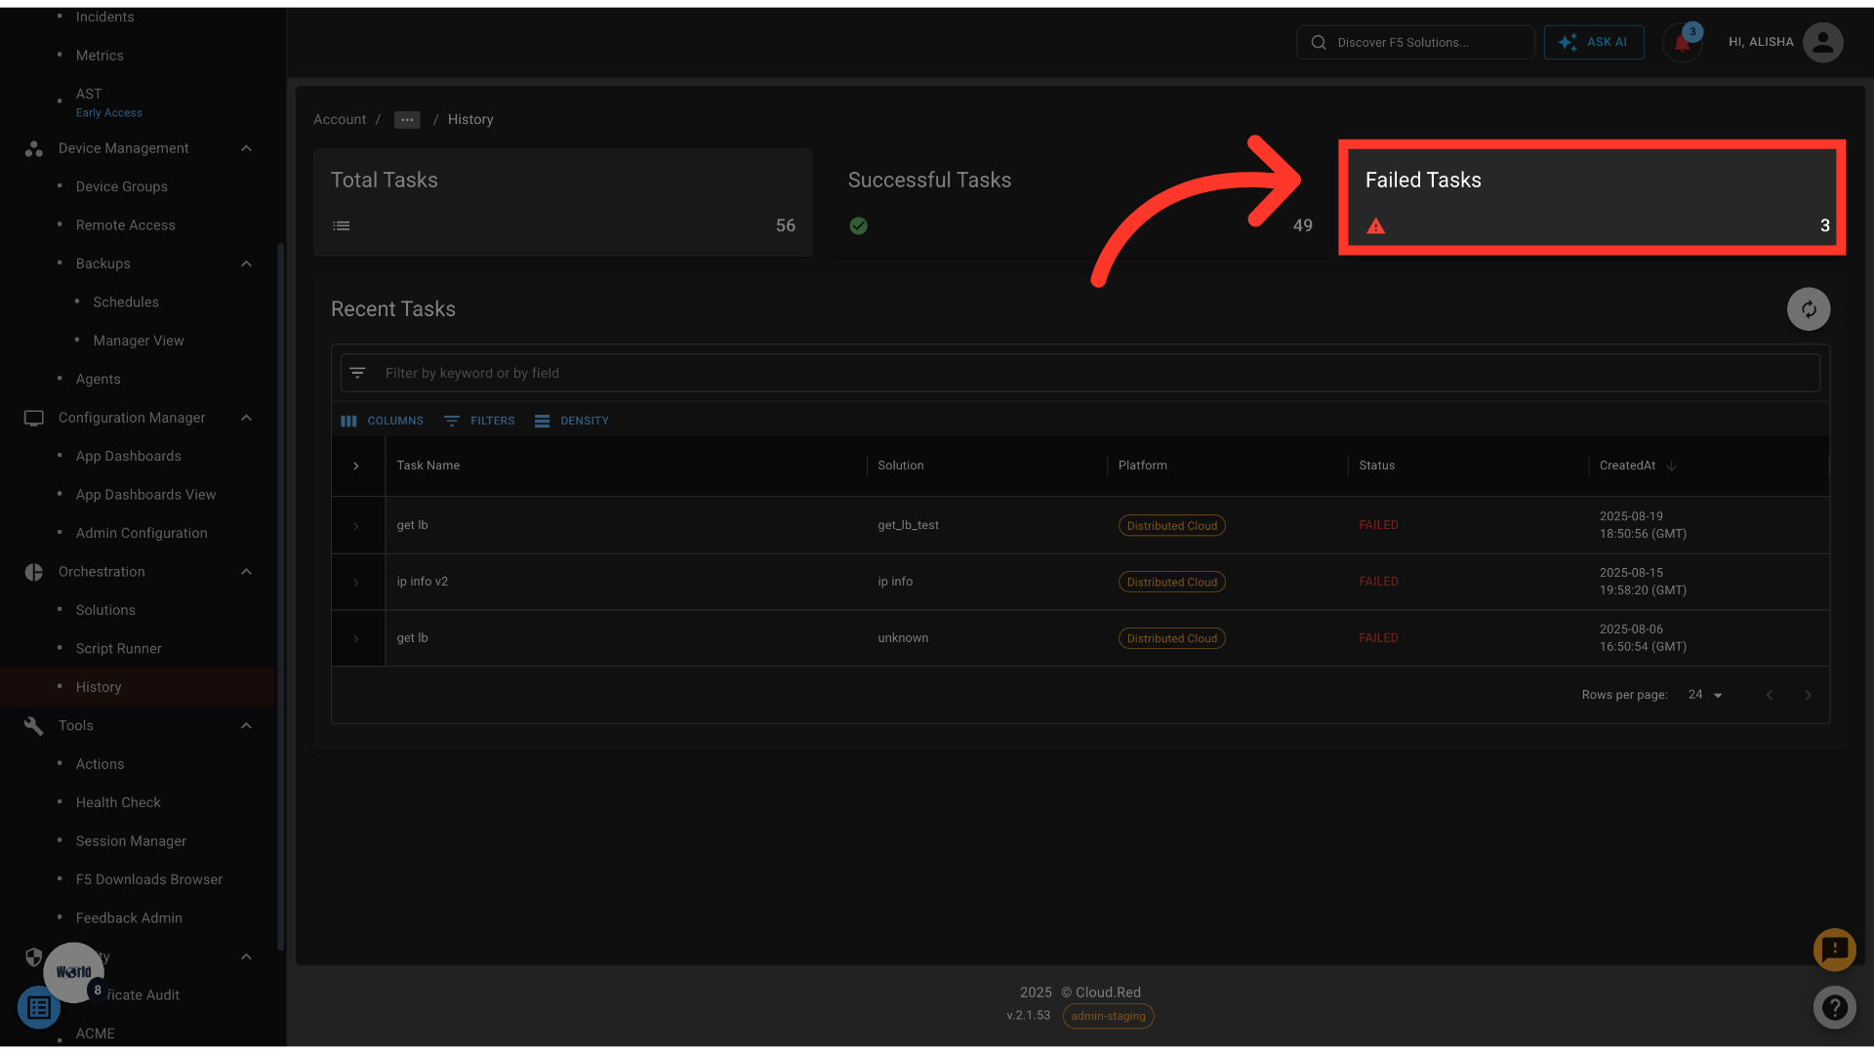Screen dimensions: 1874x1054
Task: Click the Failed Tasks warning triangle icon
Action: point(1375,226)
